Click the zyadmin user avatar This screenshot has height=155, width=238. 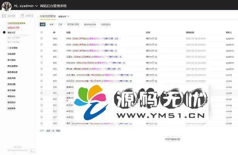click(5, 6)
